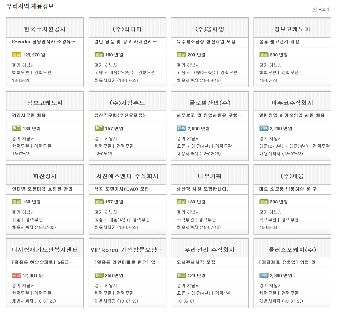Click the 연봉 badge on 미푸코주식회사 card
Image resolution: width=338 pixels, height=312 pixels.
click(x=264, y=129)
